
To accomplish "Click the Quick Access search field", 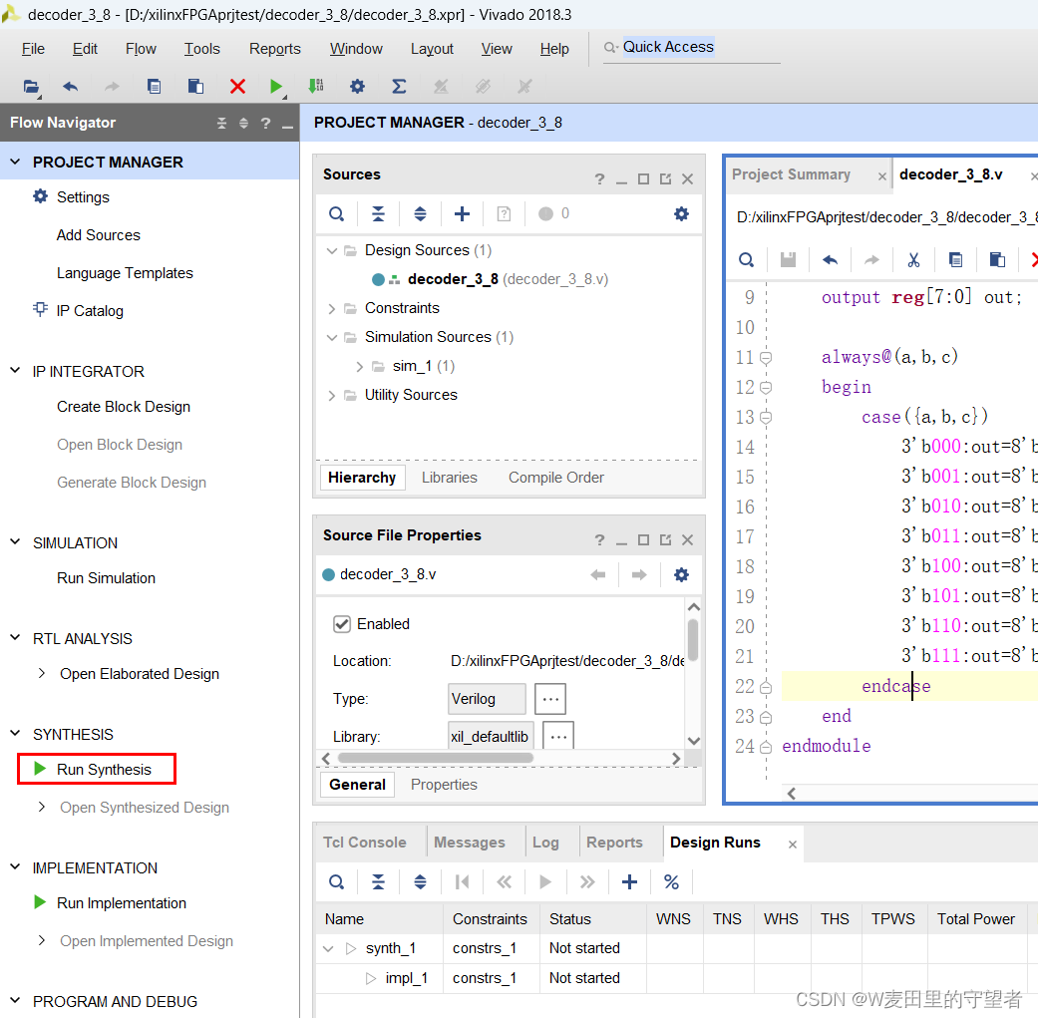I will pyautogui.click(x=691, y=48).
